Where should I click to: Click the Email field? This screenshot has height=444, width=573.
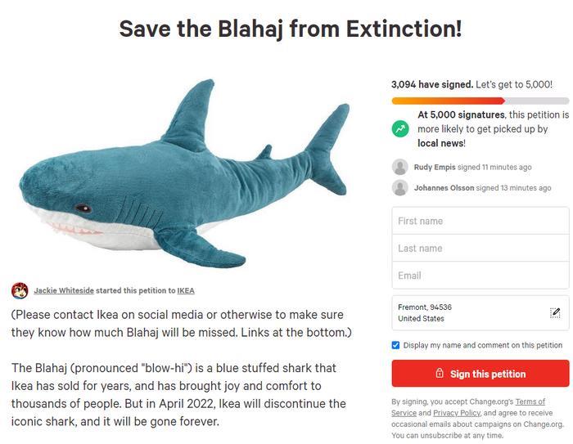tap(481, 276)
